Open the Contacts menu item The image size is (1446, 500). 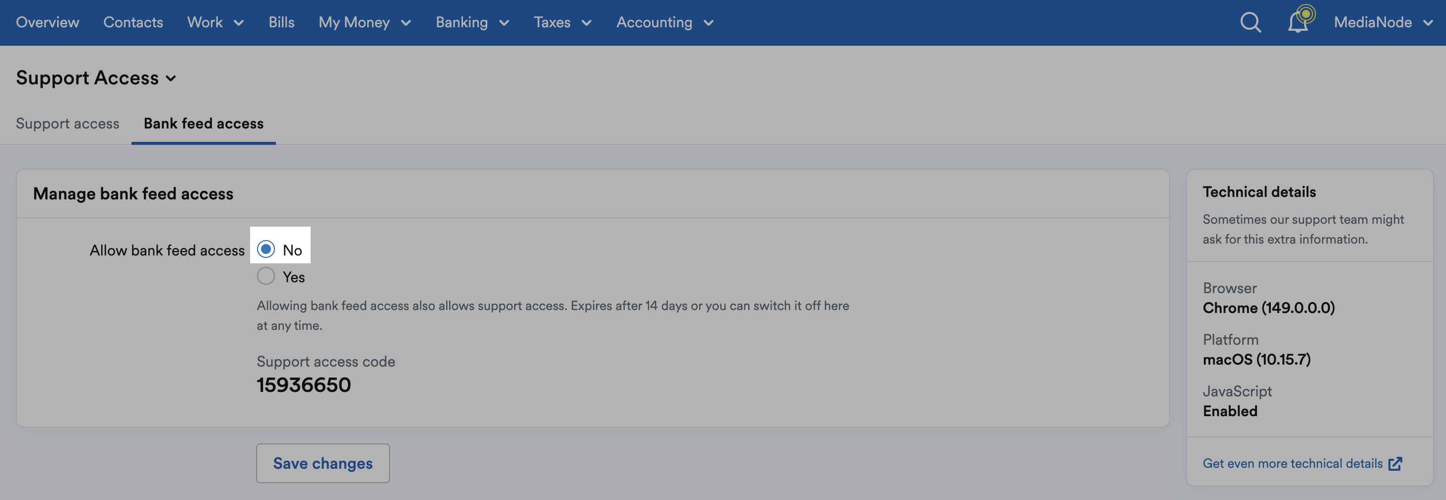pyautogui.click(x=133, y=22)
